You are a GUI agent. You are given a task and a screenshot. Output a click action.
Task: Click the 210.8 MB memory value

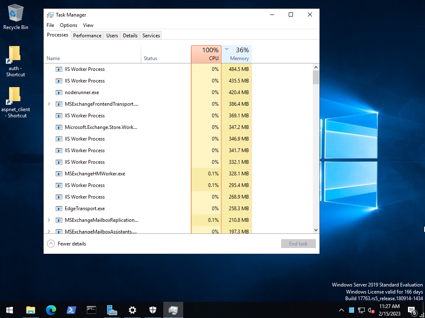coord(238,220)
